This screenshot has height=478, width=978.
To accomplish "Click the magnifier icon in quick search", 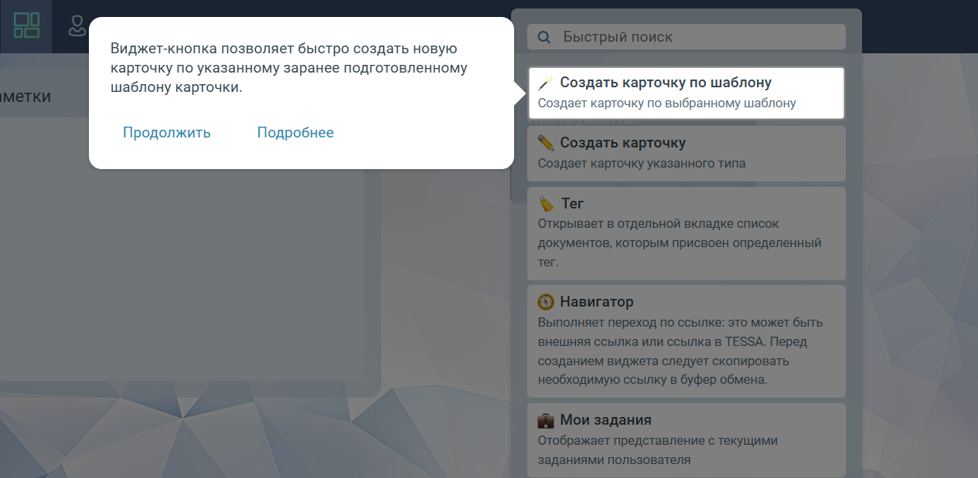I will 544,37.
